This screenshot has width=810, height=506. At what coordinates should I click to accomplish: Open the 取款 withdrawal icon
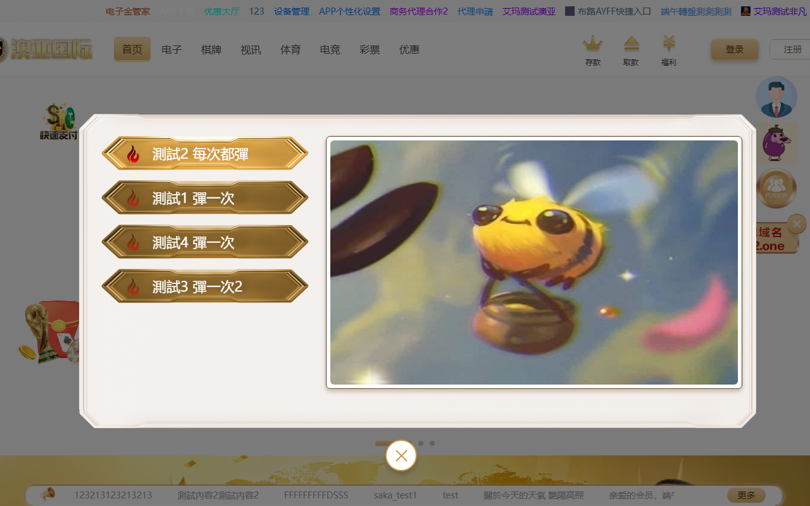tap(631, 51)
